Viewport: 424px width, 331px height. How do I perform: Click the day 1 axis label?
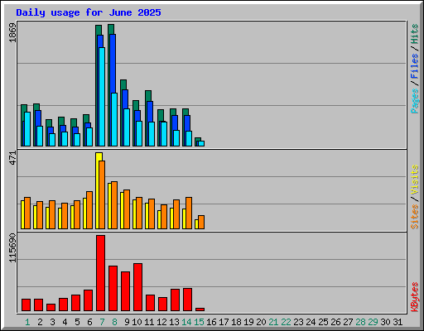click(x=27, y=322)
